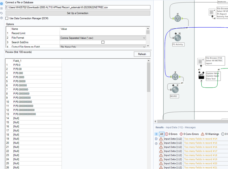Click the options list scroll down arrow
This screenshot has height=169, width=228.
pyautogui.click(x=148, y=46)
